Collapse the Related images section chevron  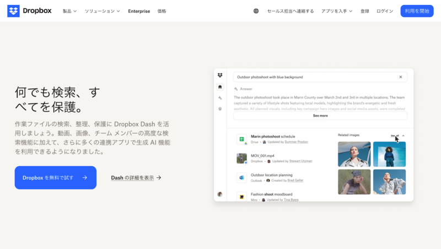click(404, 136)
